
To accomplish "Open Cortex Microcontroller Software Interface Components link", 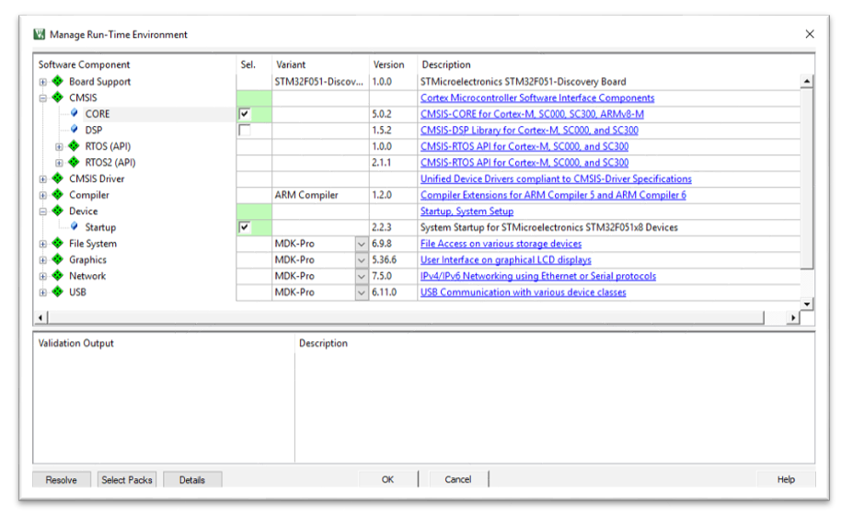I will coord(537,98).
